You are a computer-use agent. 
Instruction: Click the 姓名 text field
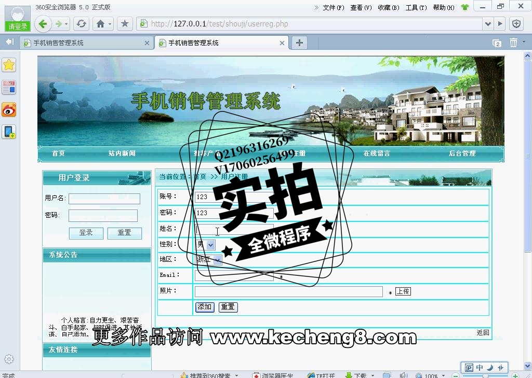[234, 229]
